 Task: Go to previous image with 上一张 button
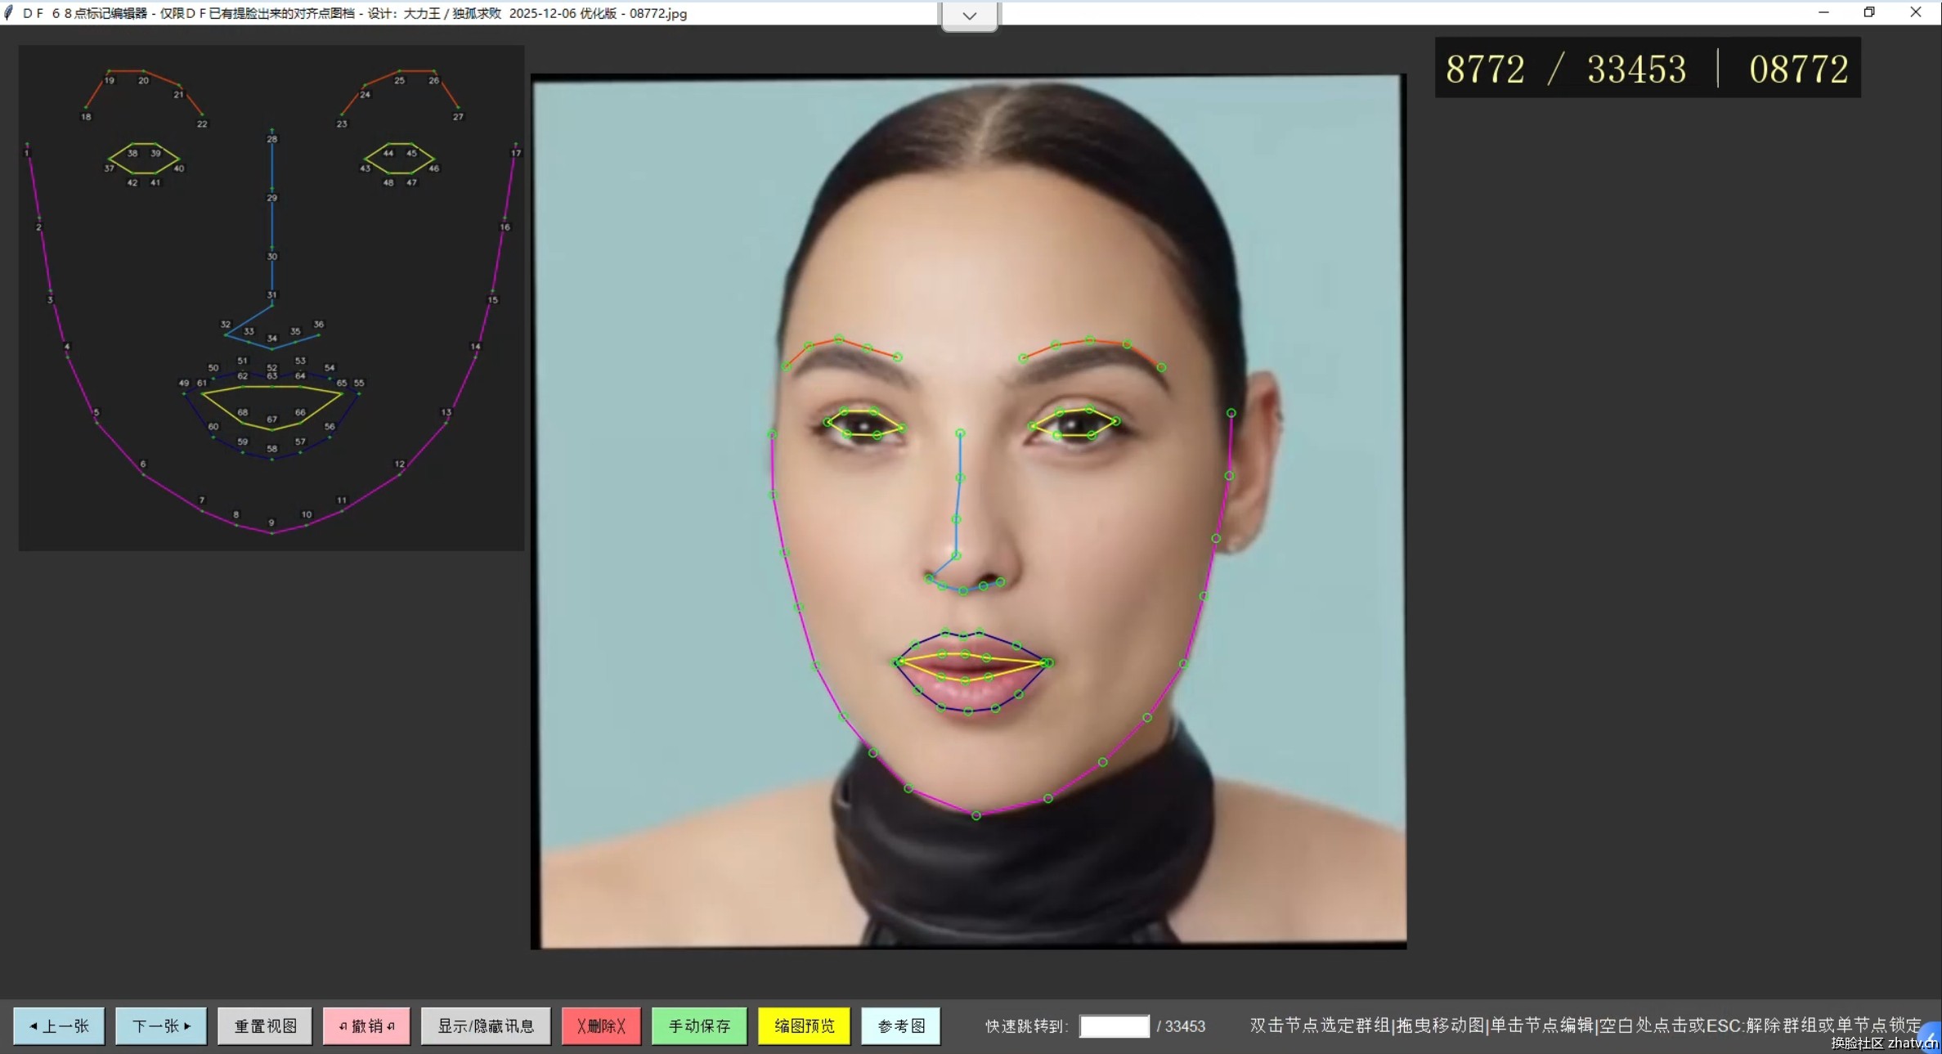(59, 1025)
